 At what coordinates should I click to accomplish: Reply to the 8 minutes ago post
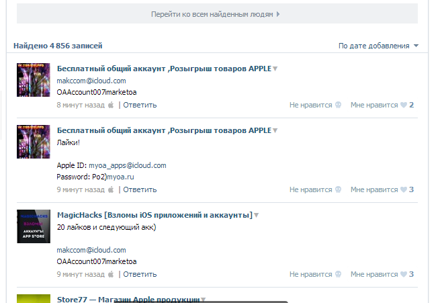[x=140, y=105]
